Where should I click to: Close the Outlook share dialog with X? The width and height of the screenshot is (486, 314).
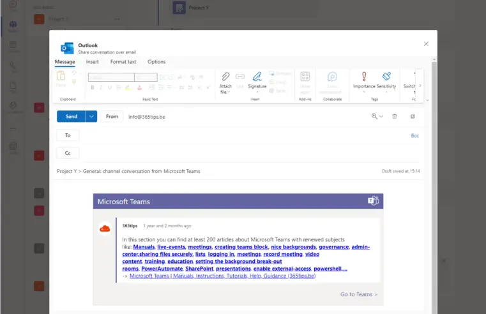(426, 44)
